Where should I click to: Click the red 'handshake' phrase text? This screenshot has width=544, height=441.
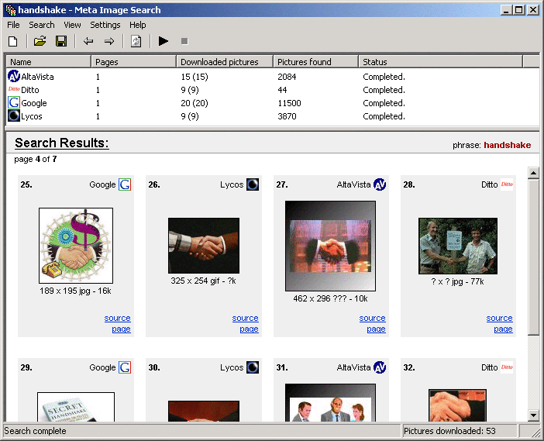tap(508, 145)
